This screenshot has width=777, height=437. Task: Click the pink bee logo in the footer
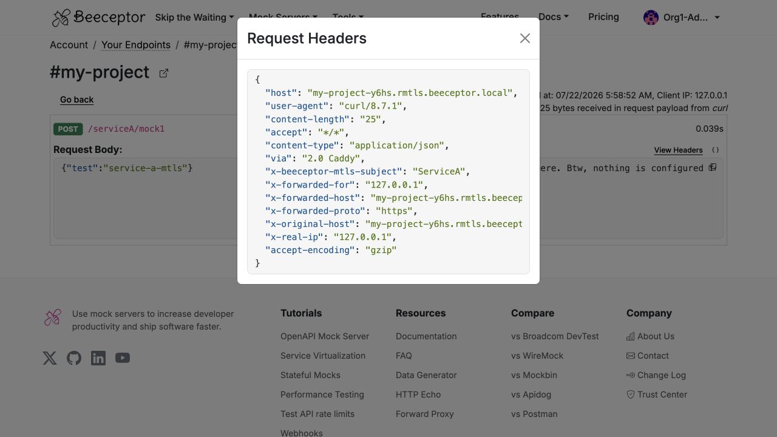pos(53,317)
